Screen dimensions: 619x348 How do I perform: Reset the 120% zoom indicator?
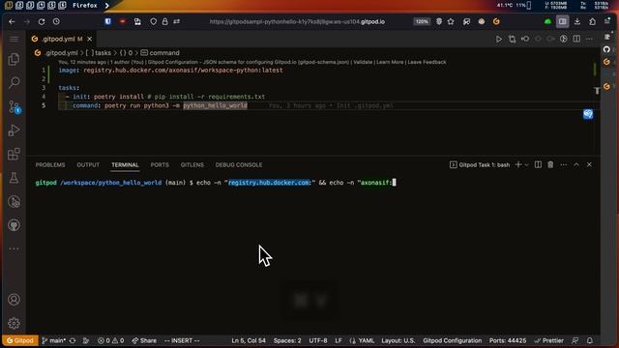[x=422, y=21]
